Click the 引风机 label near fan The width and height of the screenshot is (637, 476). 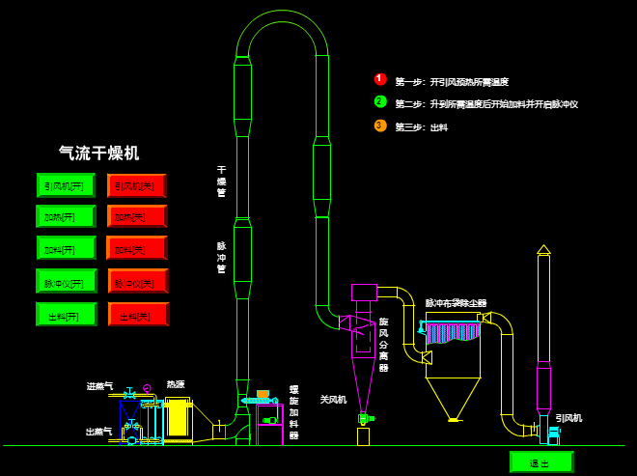[x=568, y=418]
